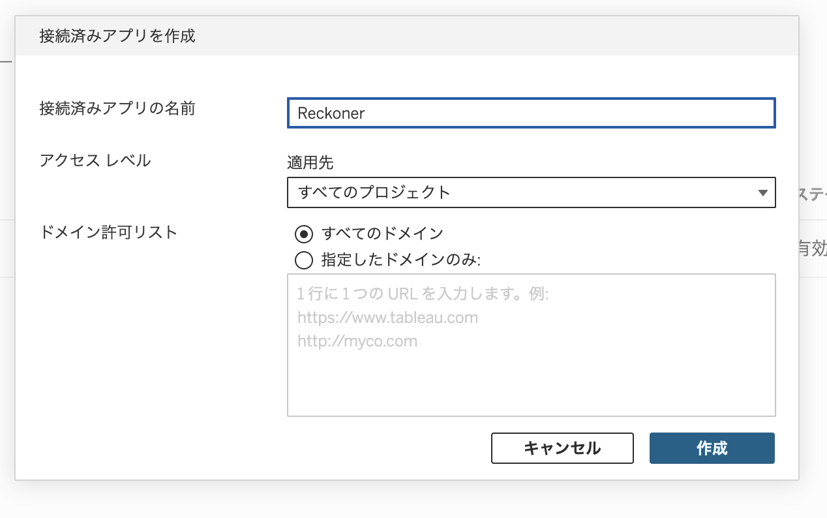The height and width of the screenshot is (518, 827).
Task: Select the 指定したドメインのみ radio button
Action: click(x=304, y=261)
